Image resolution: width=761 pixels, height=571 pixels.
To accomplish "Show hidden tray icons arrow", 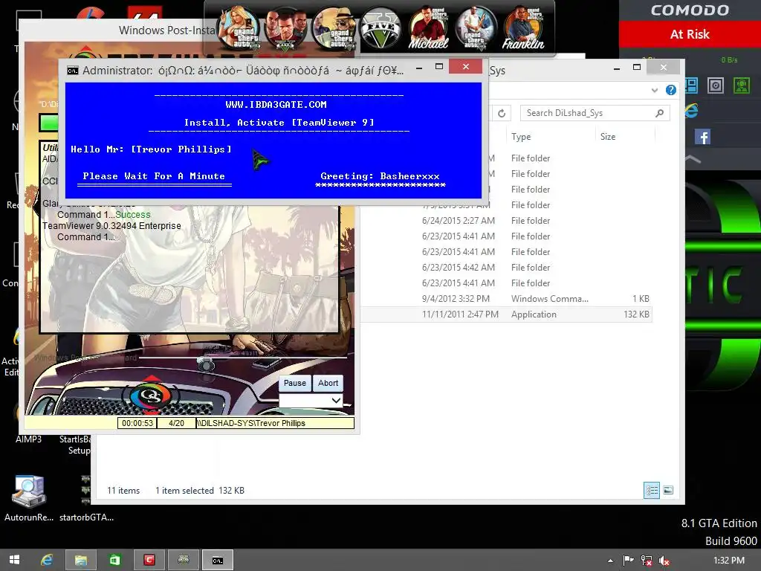I will coord(610,561).
